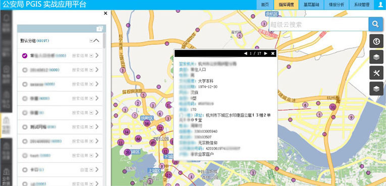386x186 pixels.
Task: Uncheck the purple checked first list item
Action: [x=25, y=56]
